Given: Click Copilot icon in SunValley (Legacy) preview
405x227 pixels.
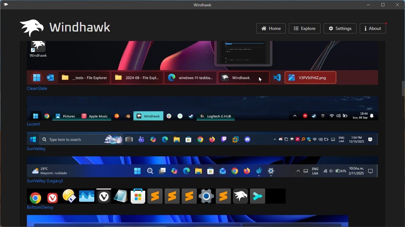Looking at the screenshot, I should (174, 171).
